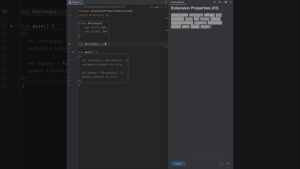
Task: Click the 'class Rectangle(' line in editor
Action: (x=90, y=23)
